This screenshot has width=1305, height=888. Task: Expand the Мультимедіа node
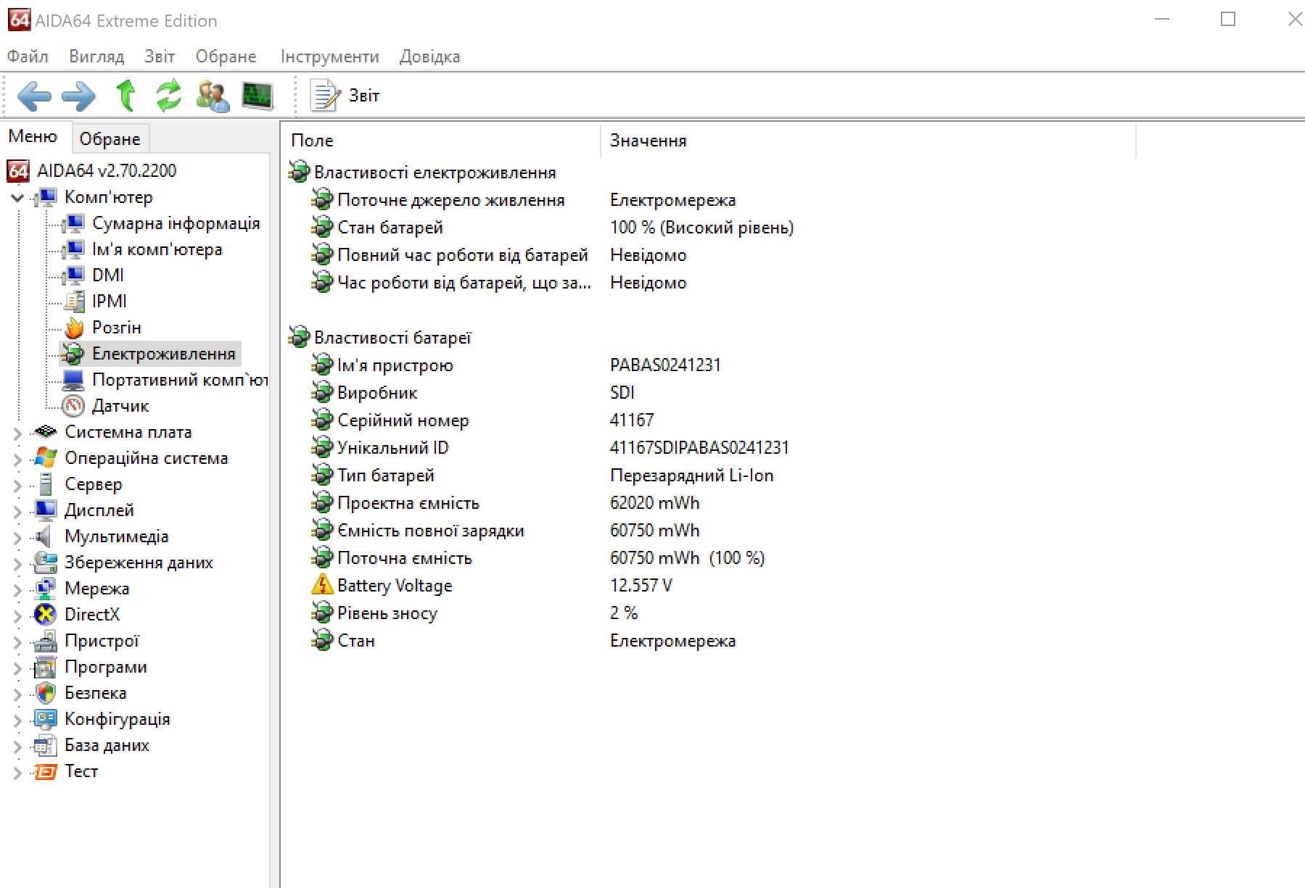coord(17,538)
